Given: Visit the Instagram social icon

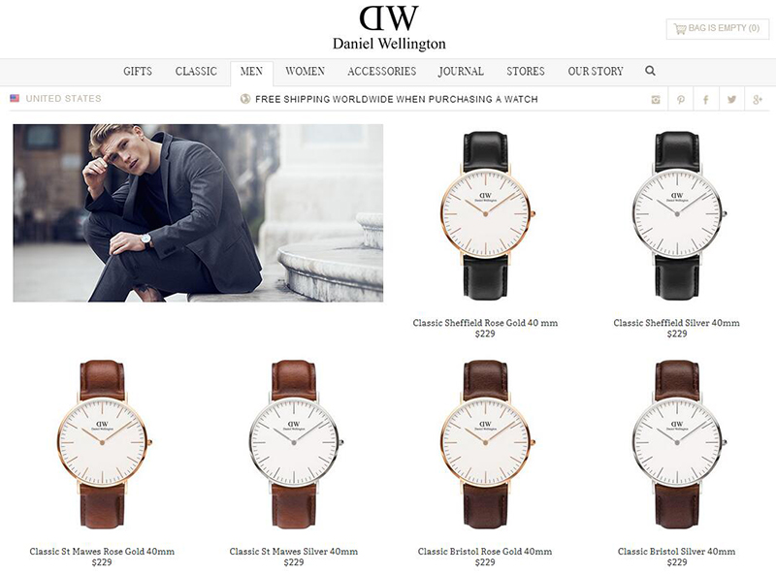Looking at the screenshot, I should coord(656,100).
